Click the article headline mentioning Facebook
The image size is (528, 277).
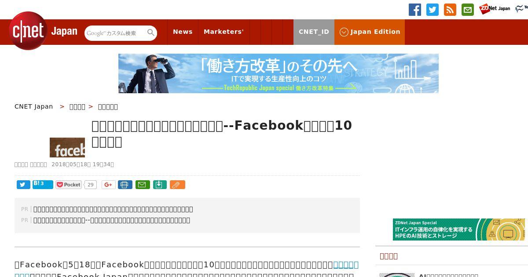click(x=222, y=134)
